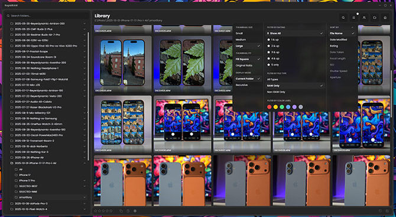The image size is (396, 217).
Task: Click the folder icon beside 2025-06-17-Fractal-Scope
Action: click(12, 51)
